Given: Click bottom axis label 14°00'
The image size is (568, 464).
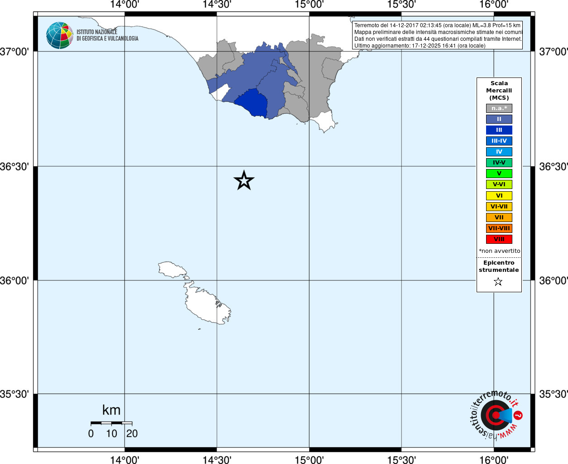Looking at the screenshot, I should (124, 460).
